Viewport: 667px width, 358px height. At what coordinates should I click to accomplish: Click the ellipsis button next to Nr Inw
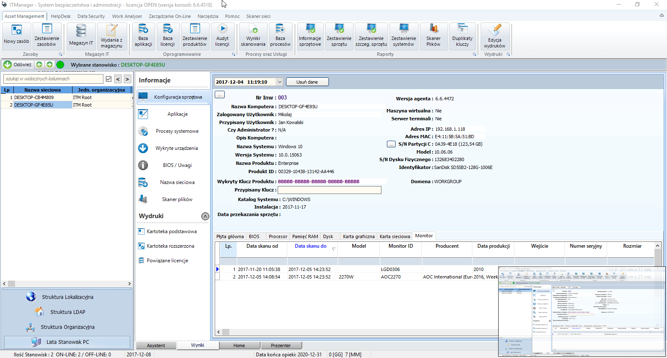coord(220,95)
